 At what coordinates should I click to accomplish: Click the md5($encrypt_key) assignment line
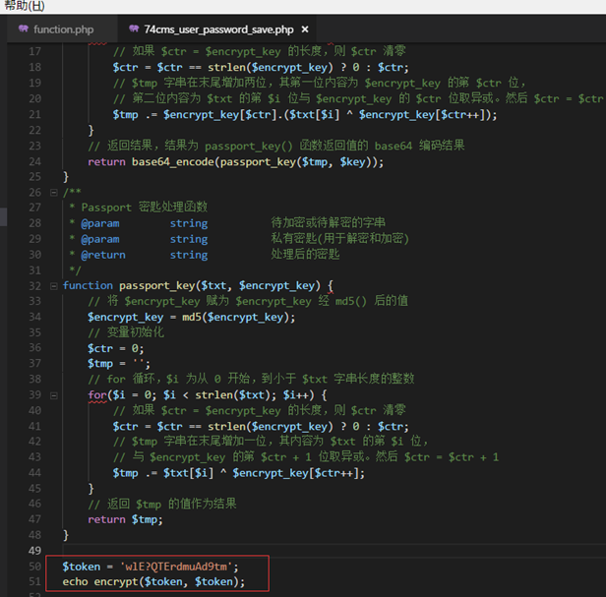click(191, 318)
